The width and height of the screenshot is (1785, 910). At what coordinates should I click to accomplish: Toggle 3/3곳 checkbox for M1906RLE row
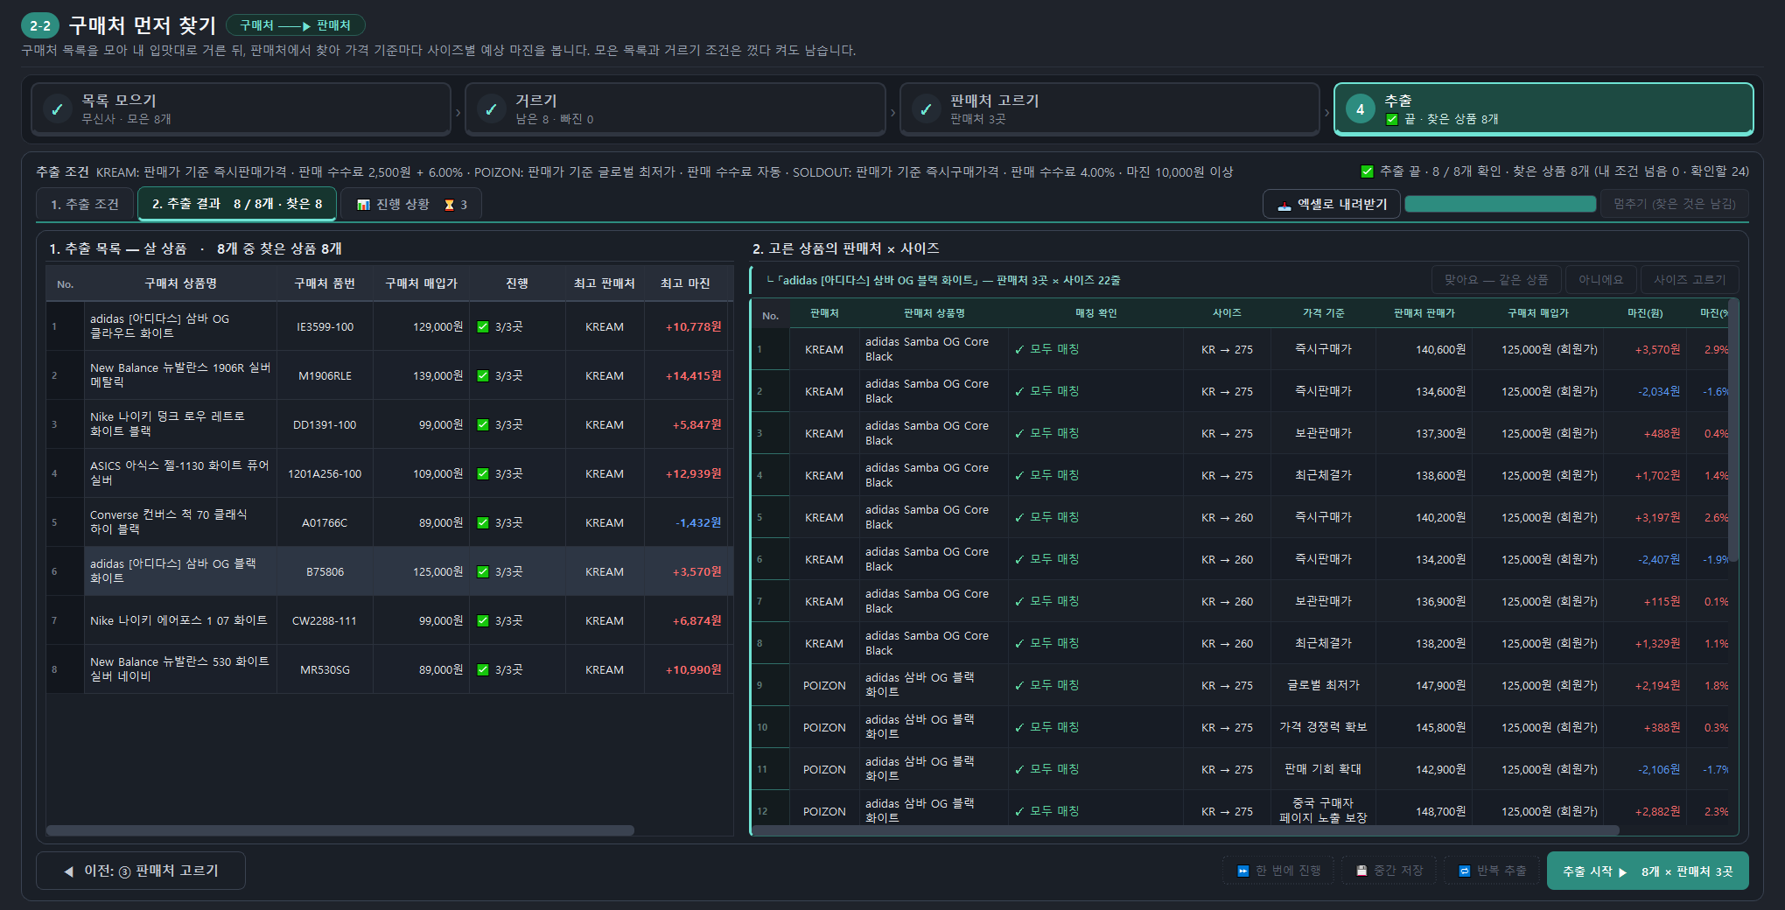pyautogui.click(x=483, y=375)
